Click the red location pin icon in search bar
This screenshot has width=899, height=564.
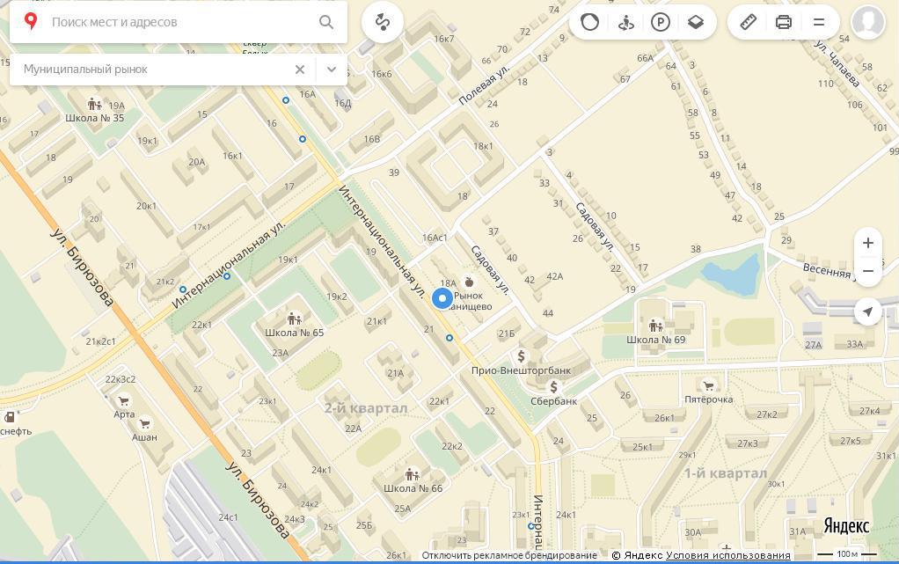tap(31, 22)
